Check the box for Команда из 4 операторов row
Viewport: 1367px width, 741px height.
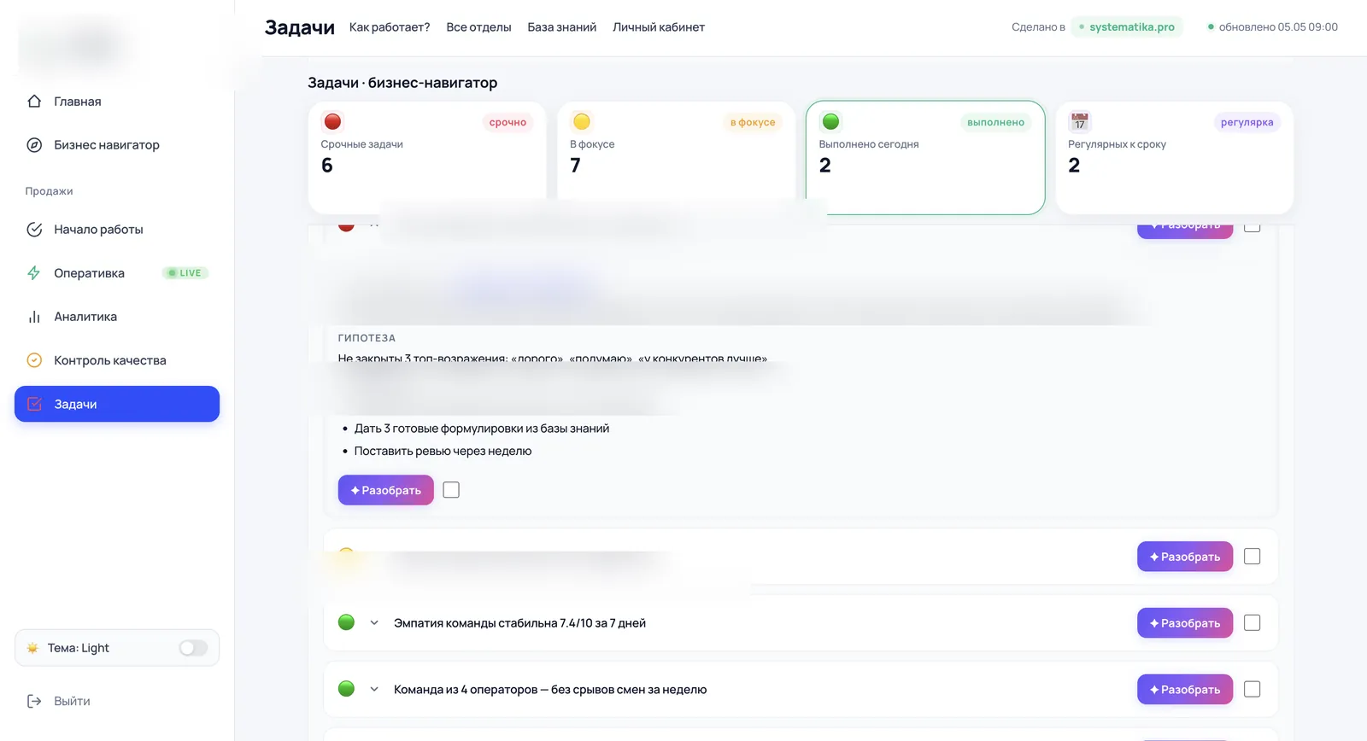[x=1252, y=690]
